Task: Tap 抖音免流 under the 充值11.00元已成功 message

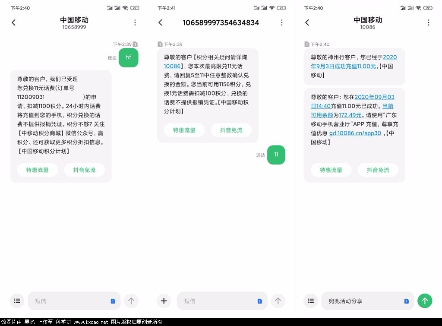Action: (378, 170)
